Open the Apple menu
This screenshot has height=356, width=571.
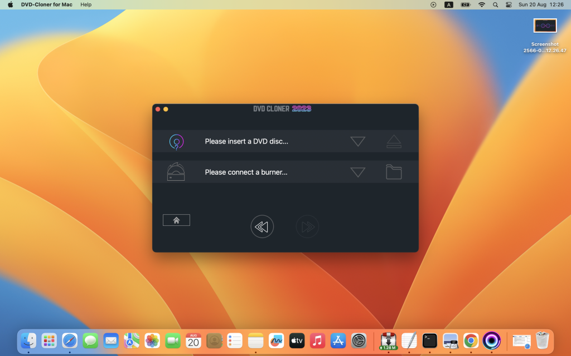coord(11,4)
